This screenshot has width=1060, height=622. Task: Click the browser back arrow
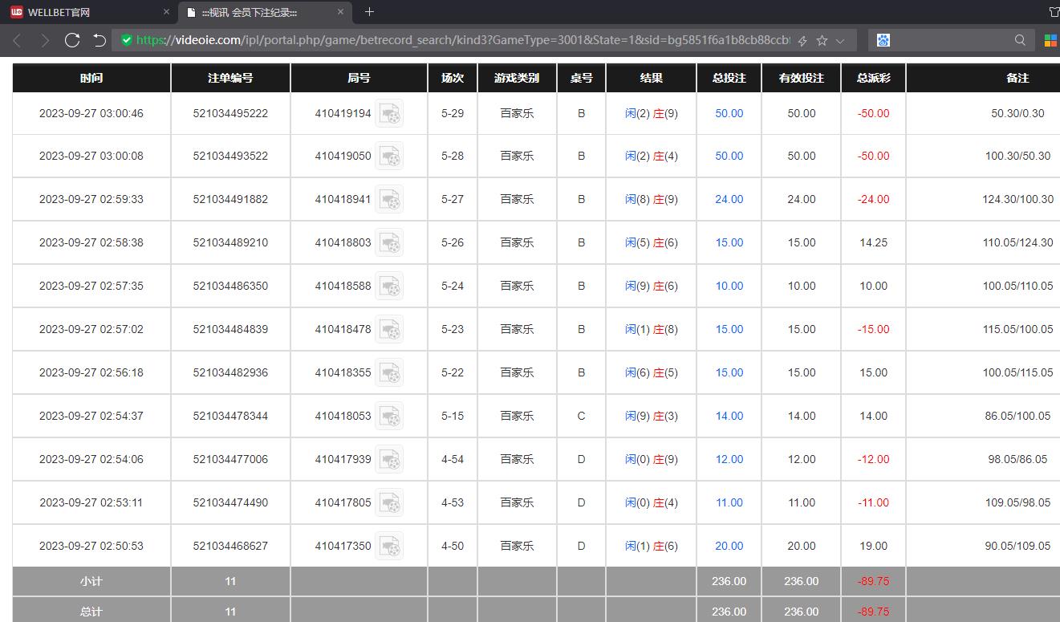pyautogui.click(x=18, y=40)
